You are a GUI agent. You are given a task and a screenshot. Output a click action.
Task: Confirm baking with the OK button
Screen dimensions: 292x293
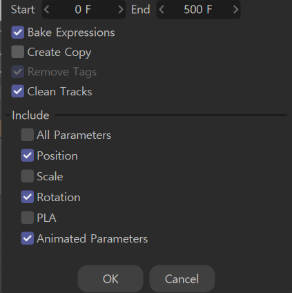[110, 278]
